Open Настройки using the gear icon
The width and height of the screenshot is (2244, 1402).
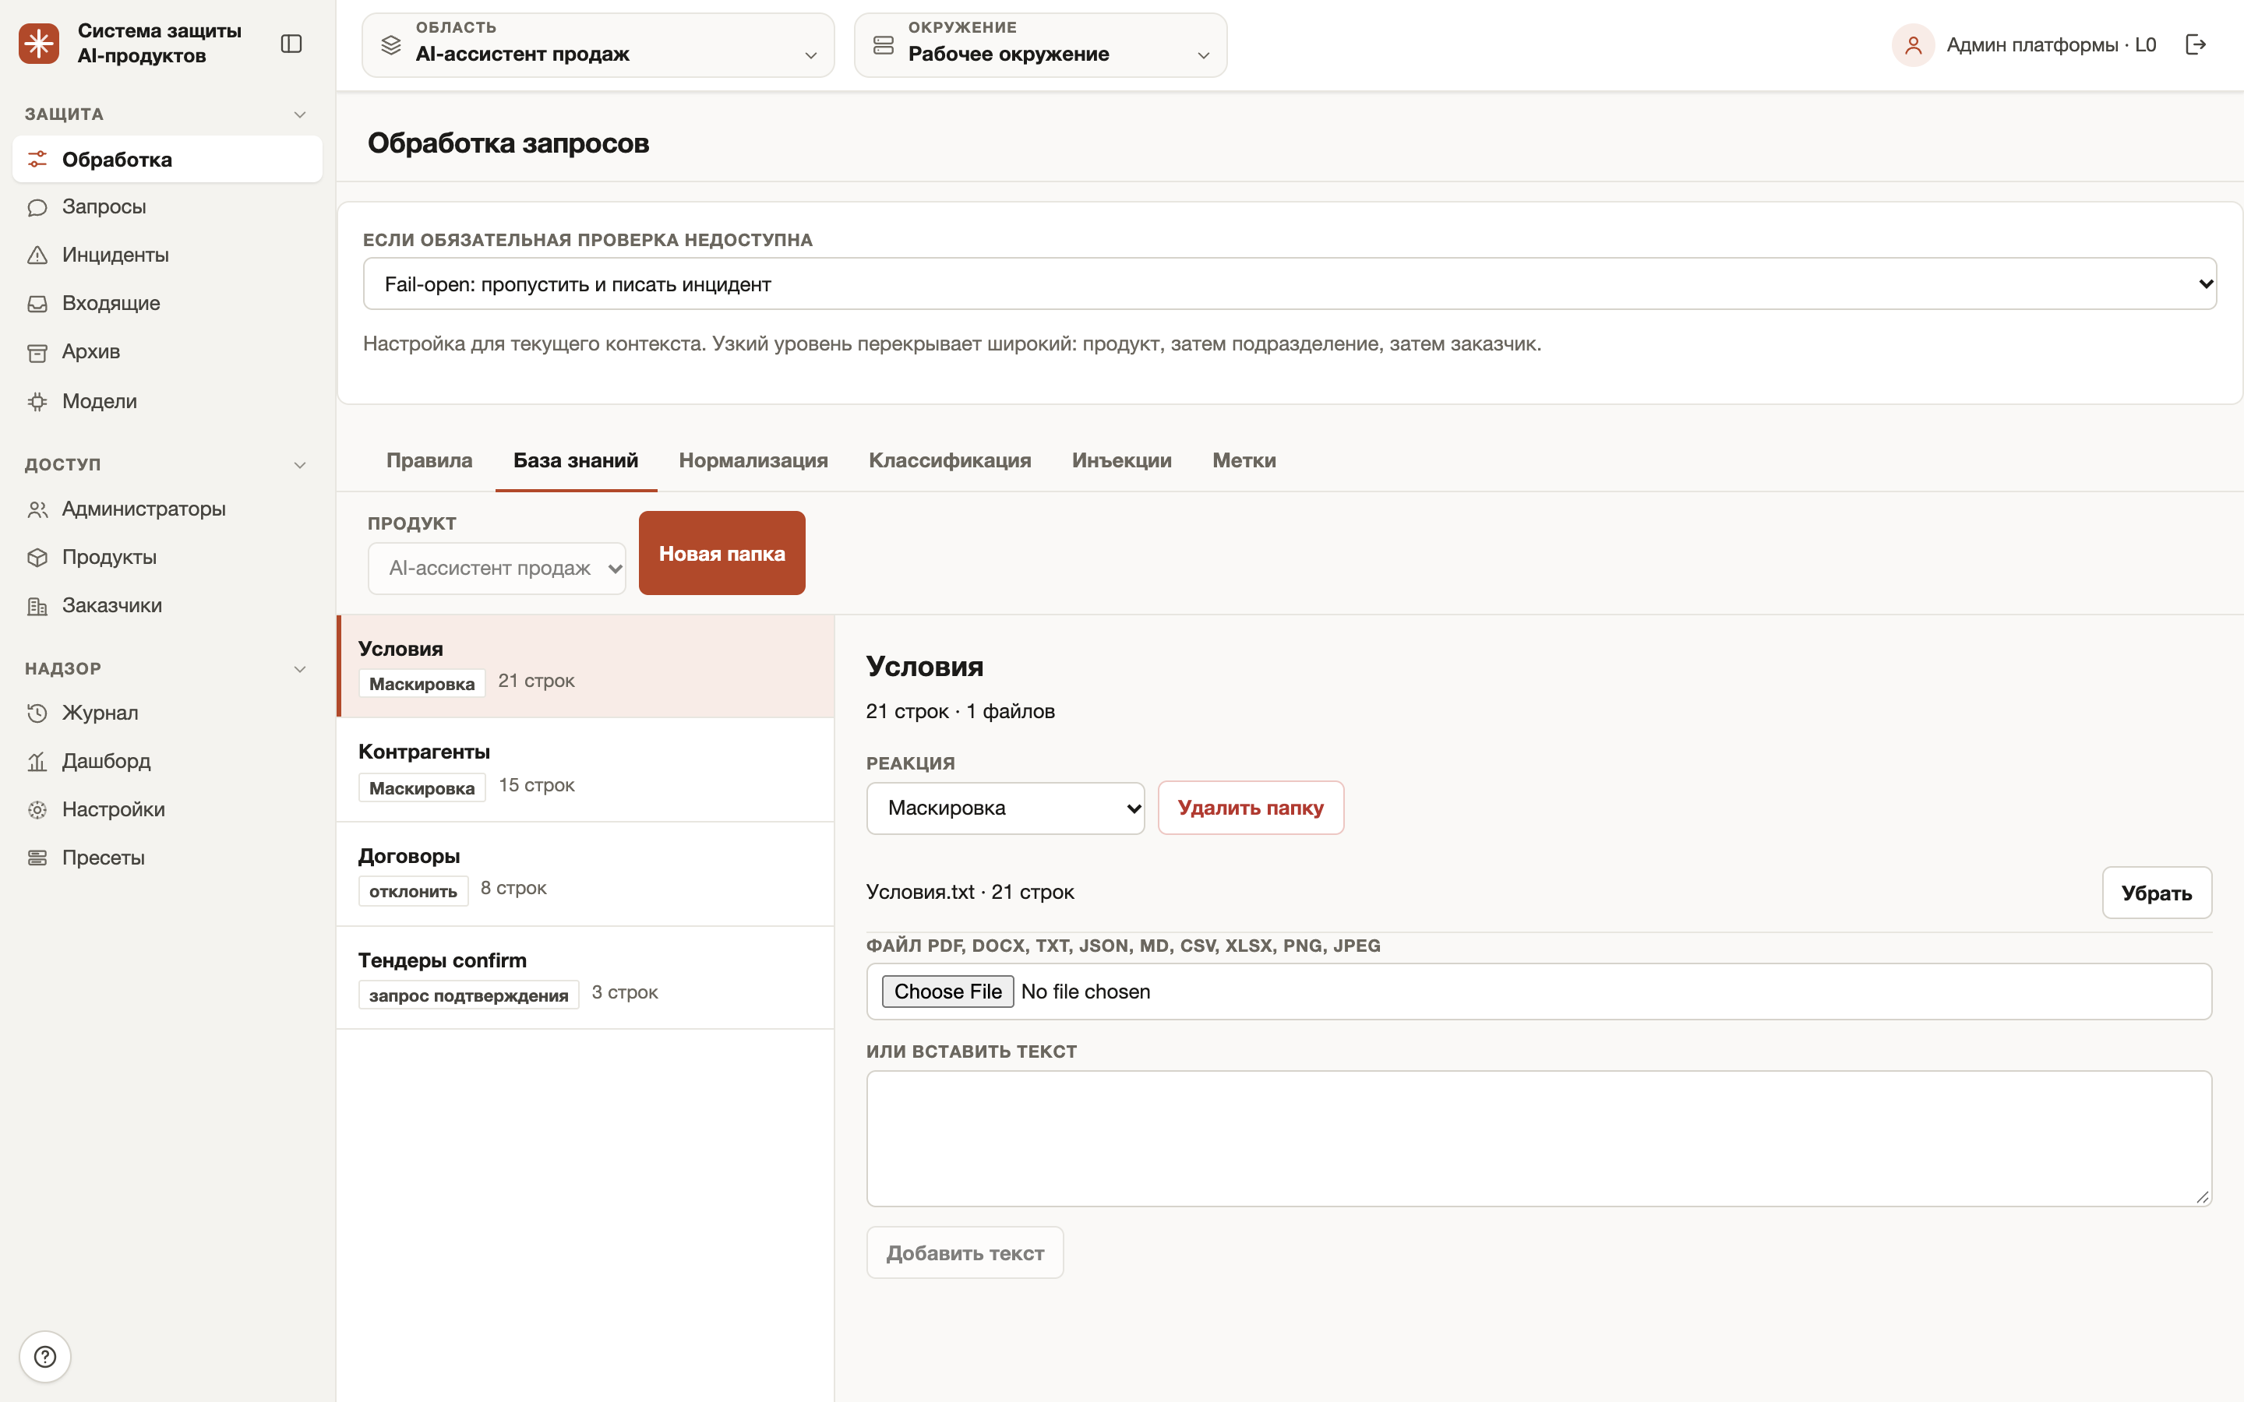pos(37,809)
